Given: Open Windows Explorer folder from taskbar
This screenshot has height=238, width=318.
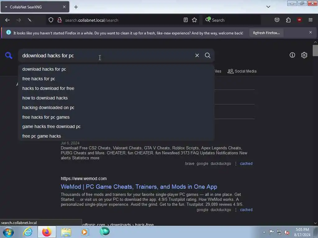Looking at the screenshot, I should pos(66,232).
